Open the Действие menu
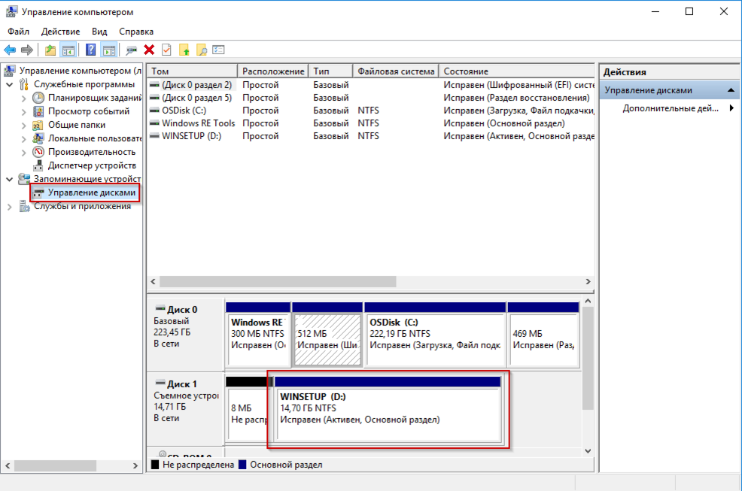Viewport: 742px width, 491px height. click(x=60, y=32)
